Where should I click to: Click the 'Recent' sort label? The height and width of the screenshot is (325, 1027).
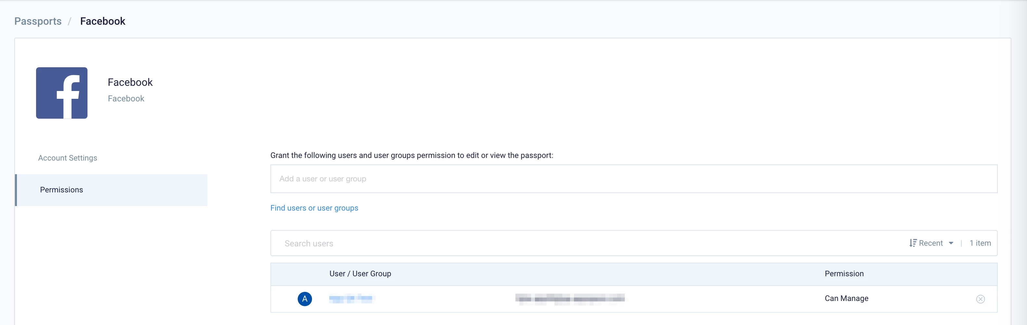pos(930,243)
